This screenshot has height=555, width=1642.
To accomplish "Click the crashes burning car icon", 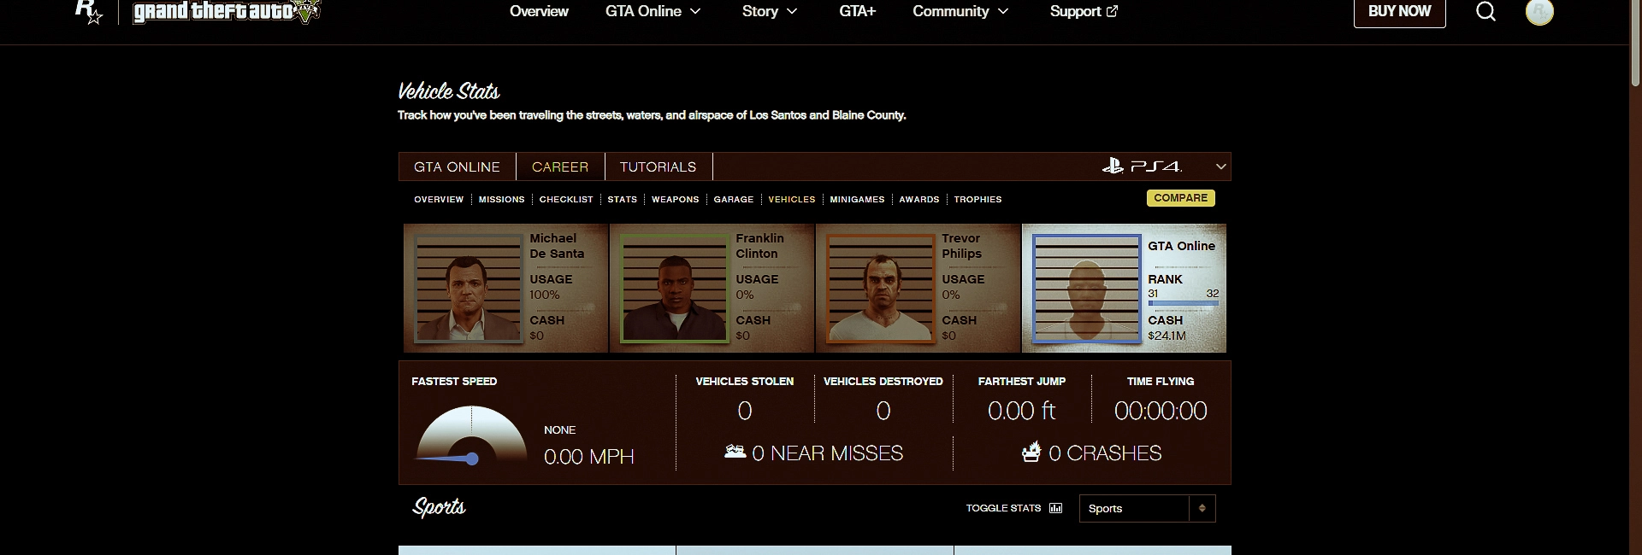I will (x=1031, y=452).
